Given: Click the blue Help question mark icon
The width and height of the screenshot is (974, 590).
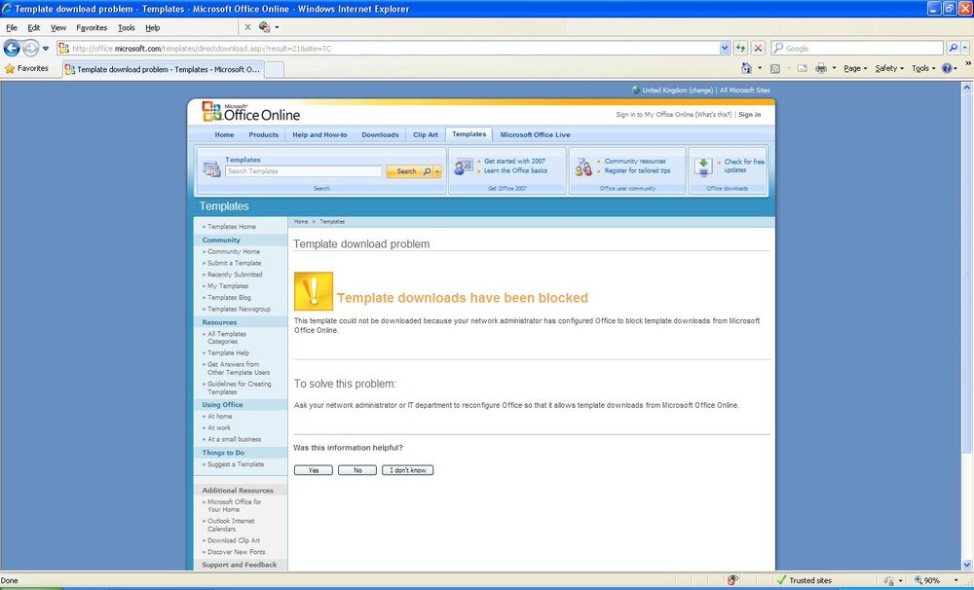Looking at the screenshot, I should coord(946,68).
